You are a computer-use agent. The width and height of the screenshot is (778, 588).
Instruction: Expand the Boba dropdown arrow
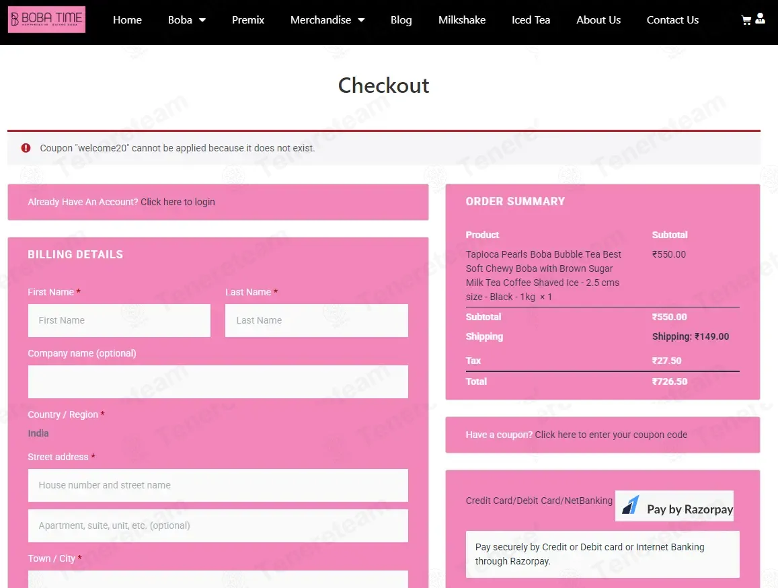coord(202,20)
